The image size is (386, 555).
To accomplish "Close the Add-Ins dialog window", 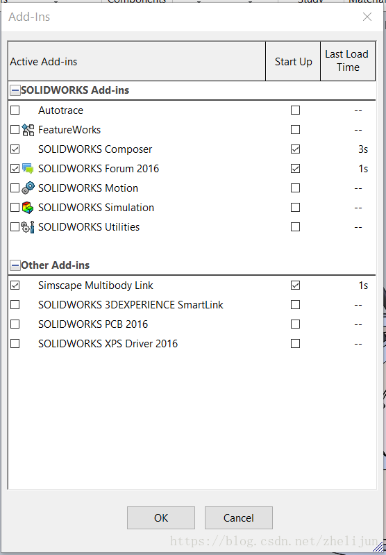I will click(367, 17).
